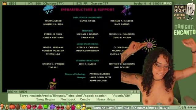Click the pineapple character
The width and height of the screenshot is (196, 110).
[x=68, y=106]
